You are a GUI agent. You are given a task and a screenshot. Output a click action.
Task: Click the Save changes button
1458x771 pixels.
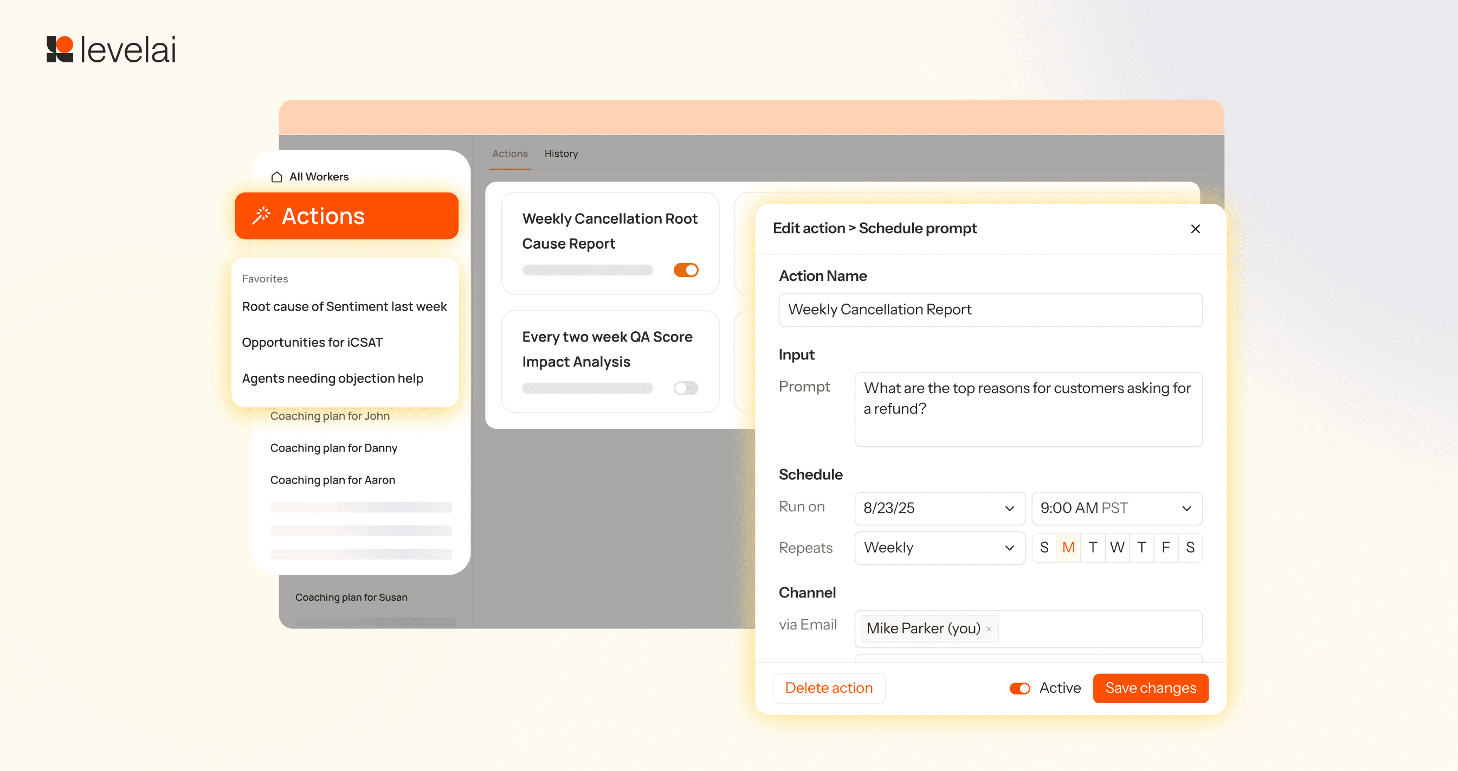point(1150,688)
